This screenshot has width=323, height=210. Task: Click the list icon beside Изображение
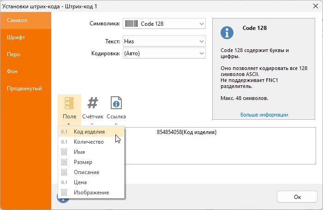pos(64,192)
